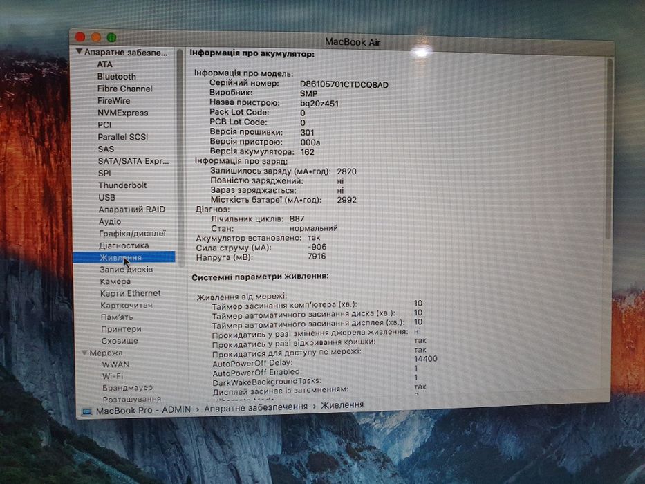Screen dimensions: 645x484
Task: Open NVMExpress entry
Action: 122,113
